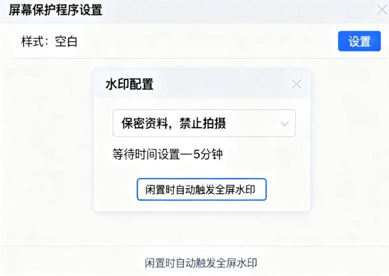Expand the watermark text dropdown chevron
The width and height of the screenshot is (389, 276).
pos(284,123)
